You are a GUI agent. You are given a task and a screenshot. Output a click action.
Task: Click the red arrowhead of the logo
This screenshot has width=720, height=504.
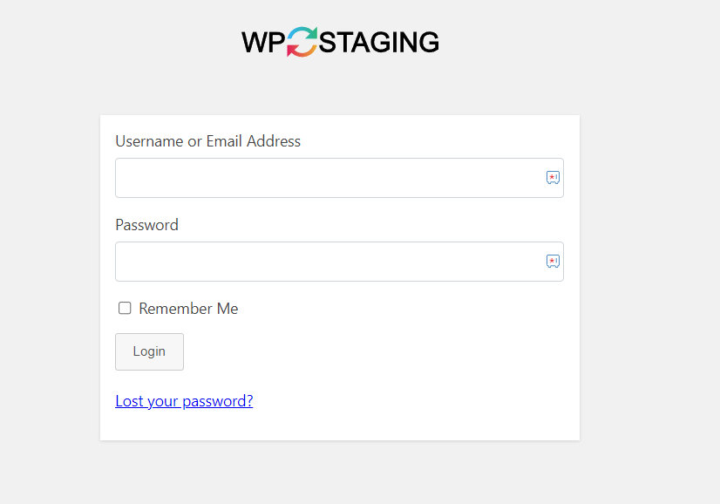pyautogui.click(x=292, y=51)
